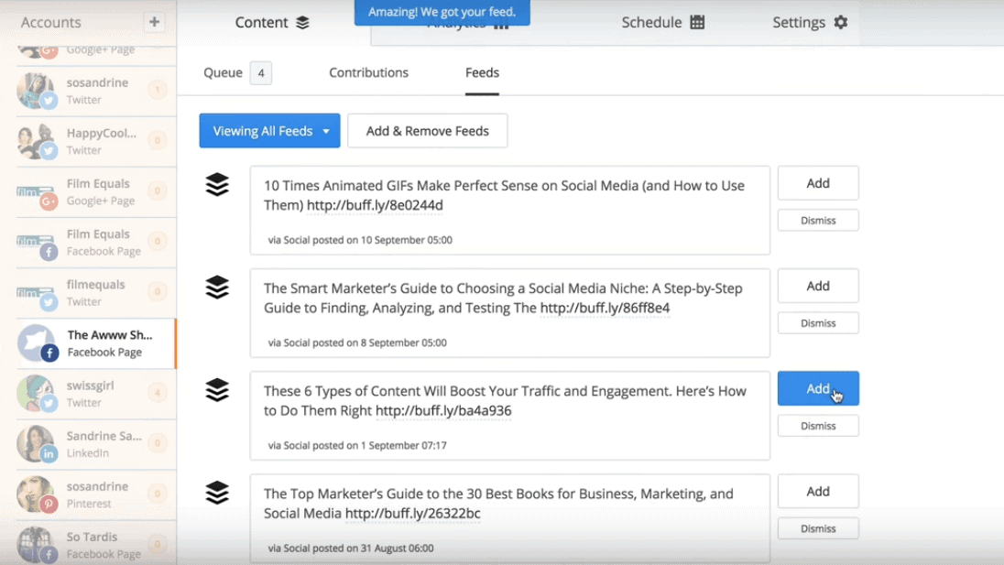Click Buffer icon beside Animated GIFs post
The image size is (1004, 565).
click(217, 184)
